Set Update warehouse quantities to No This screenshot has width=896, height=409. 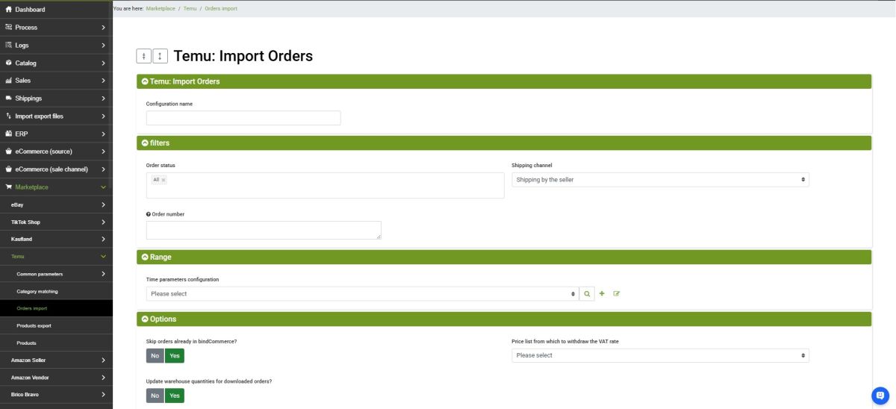(x=155, y=396)
